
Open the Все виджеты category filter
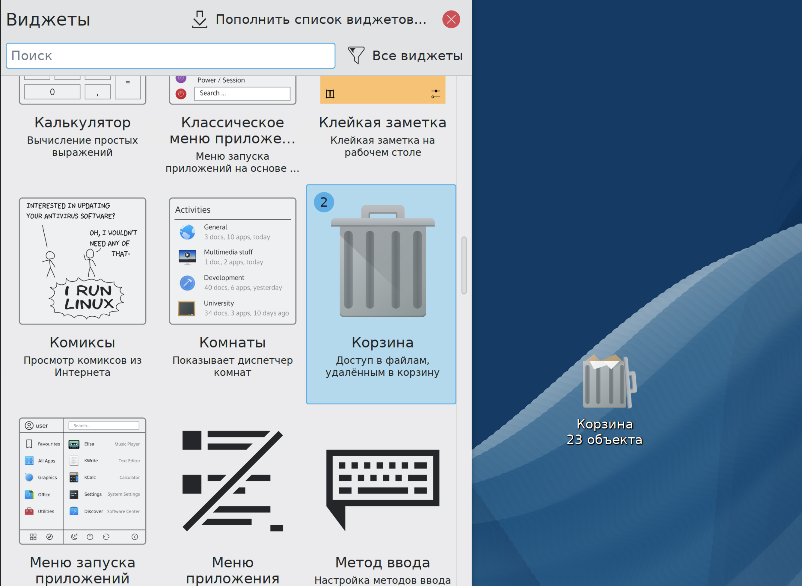tap(405, 56)
